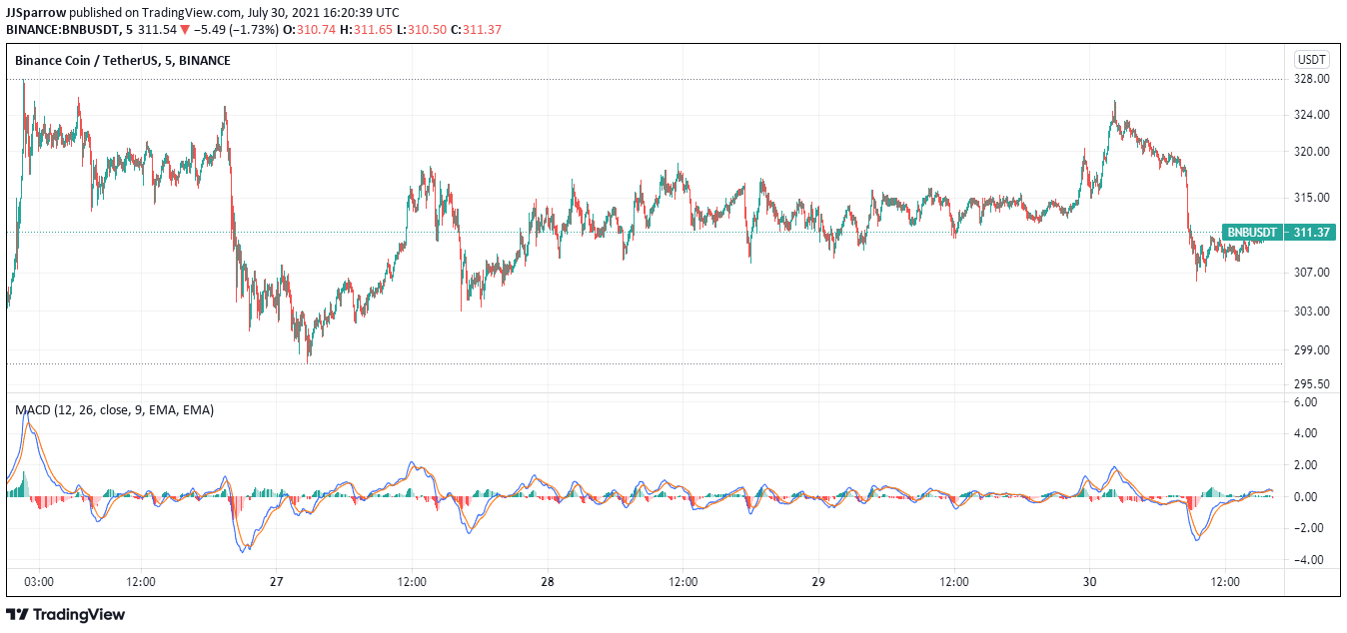Click the 324.00 price axis label

[1311, 115]
